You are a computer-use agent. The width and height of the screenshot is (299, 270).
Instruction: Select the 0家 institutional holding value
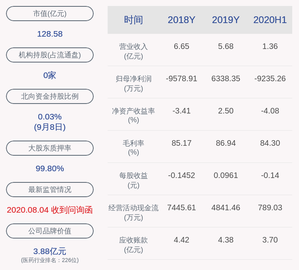(x=50, y=75)
